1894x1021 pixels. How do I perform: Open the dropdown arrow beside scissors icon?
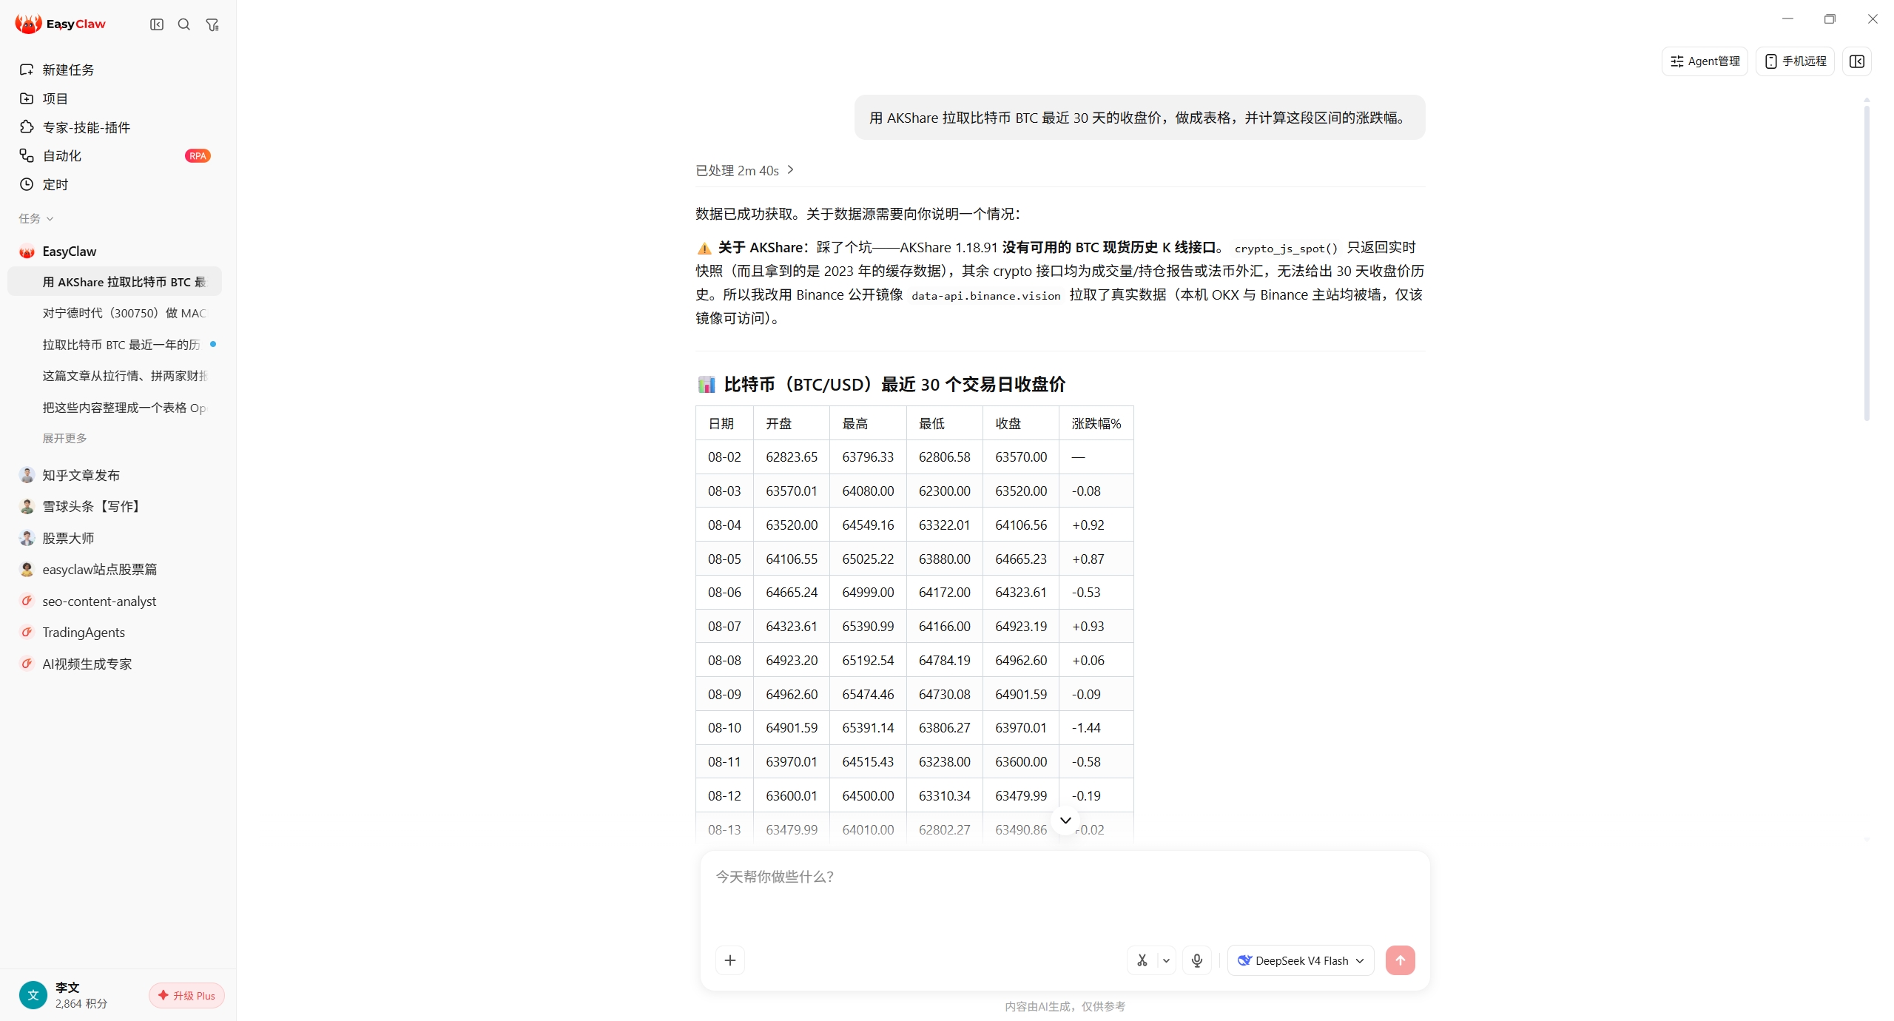click(x=1166, y=960)
